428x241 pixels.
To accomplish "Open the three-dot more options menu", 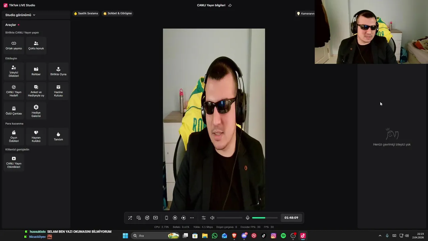I will (x=192, y=218).
